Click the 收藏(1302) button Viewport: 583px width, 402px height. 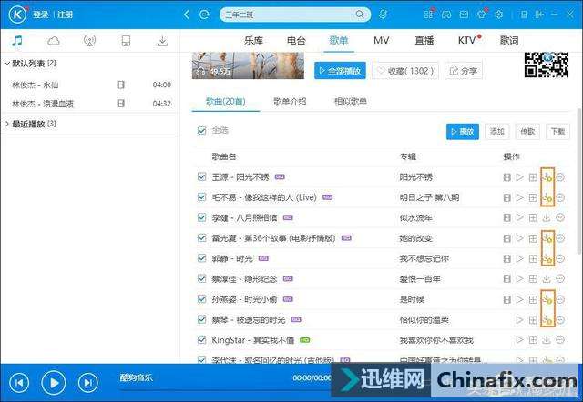tap(405, 71)
